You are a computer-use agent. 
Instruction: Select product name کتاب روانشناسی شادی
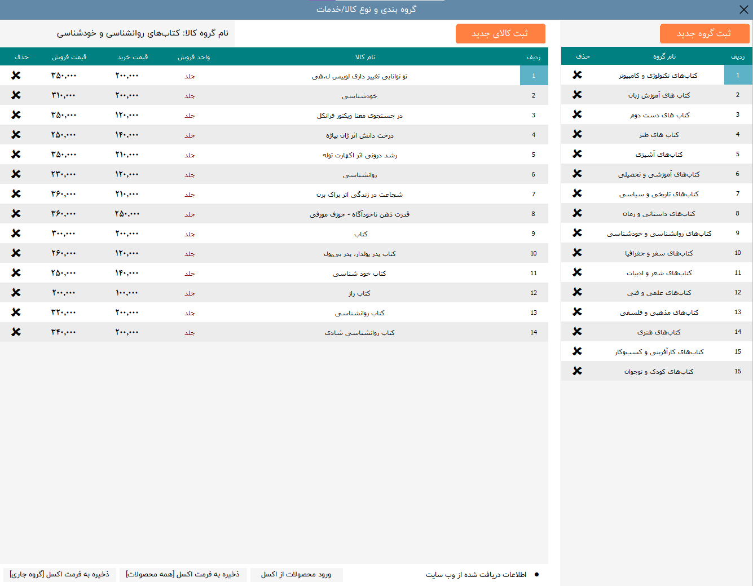pyautogui.click(x=359, y=333)
